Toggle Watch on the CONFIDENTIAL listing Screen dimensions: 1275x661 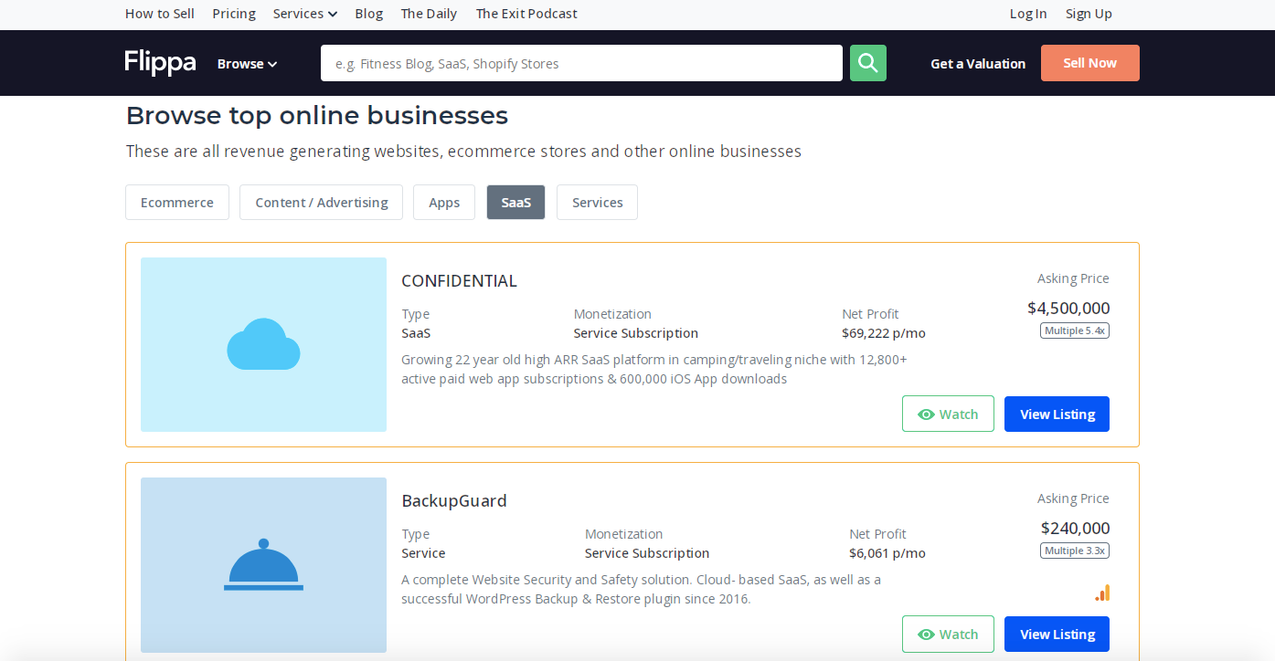[x=948, y=414]
